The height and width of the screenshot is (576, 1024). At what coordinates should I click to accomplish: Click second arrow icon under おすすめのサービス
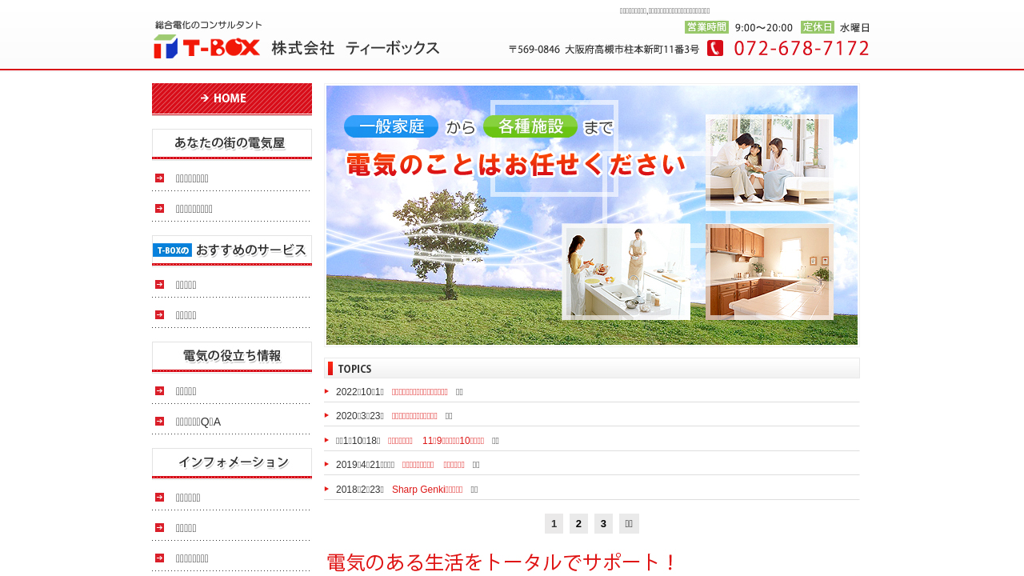click(160, 315)
